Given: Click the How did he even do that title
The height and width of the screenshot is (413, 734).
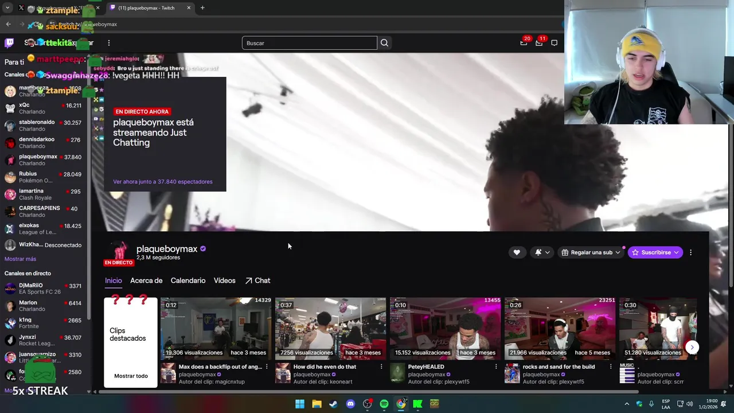Looking at the screenshot, I should pyautogui.click(x=325, y=367).
